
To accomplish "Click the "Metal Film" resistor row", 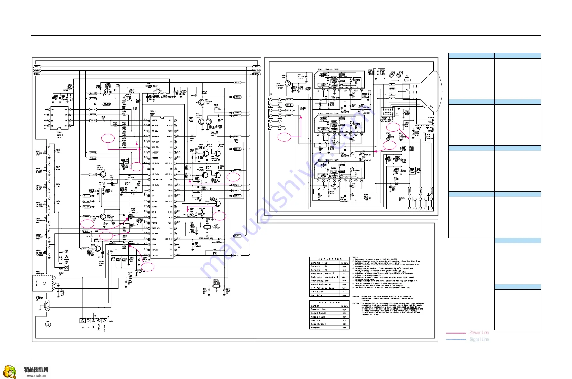I will tap(329, 317).
